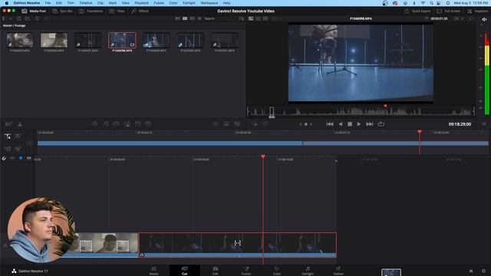Image resolution: width=491 pixels, height=276 pixels.
Task: Toggle timeline snapping magnet icon
Action: (4, 159)
